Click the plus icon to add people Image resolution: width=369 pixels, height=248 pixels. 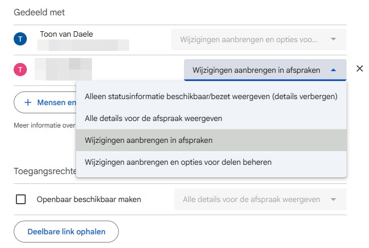point(27,102)
